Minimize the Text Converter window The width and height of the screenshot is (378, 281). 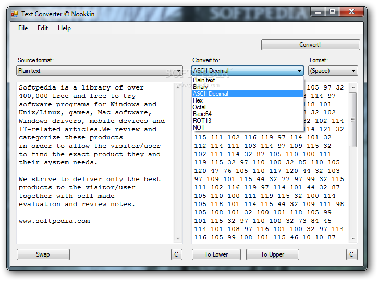[x=318, y=11]
